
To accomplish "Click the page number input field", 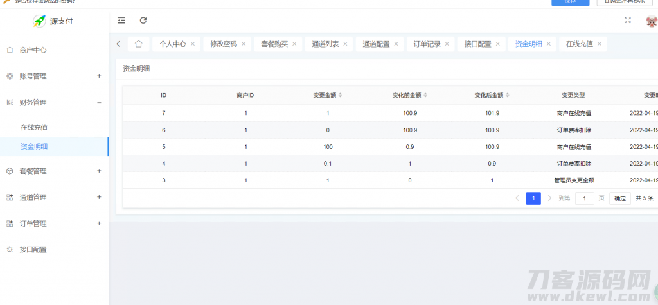I will click(584, 198).
